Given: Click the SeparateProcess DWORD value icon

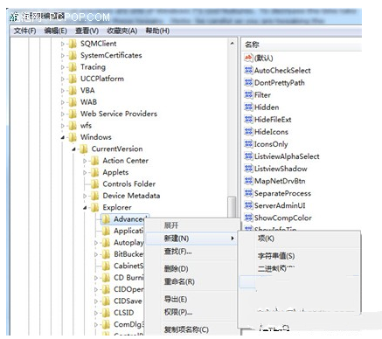Looking at the screenshot, I should pos(248,193).
